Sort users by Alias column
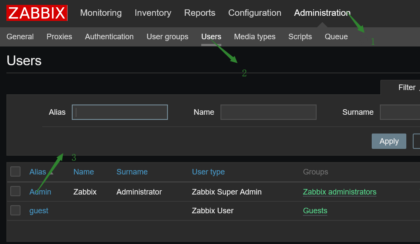 tap(38, 172)
